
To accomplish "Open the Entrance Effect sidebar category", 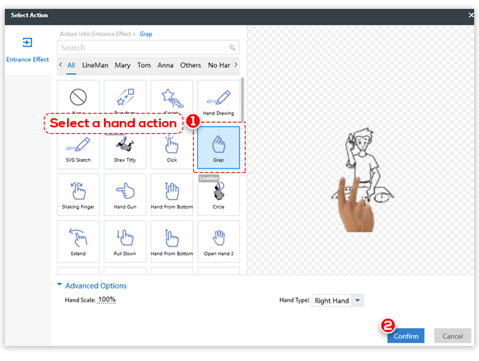I will [x=27, y=50].
